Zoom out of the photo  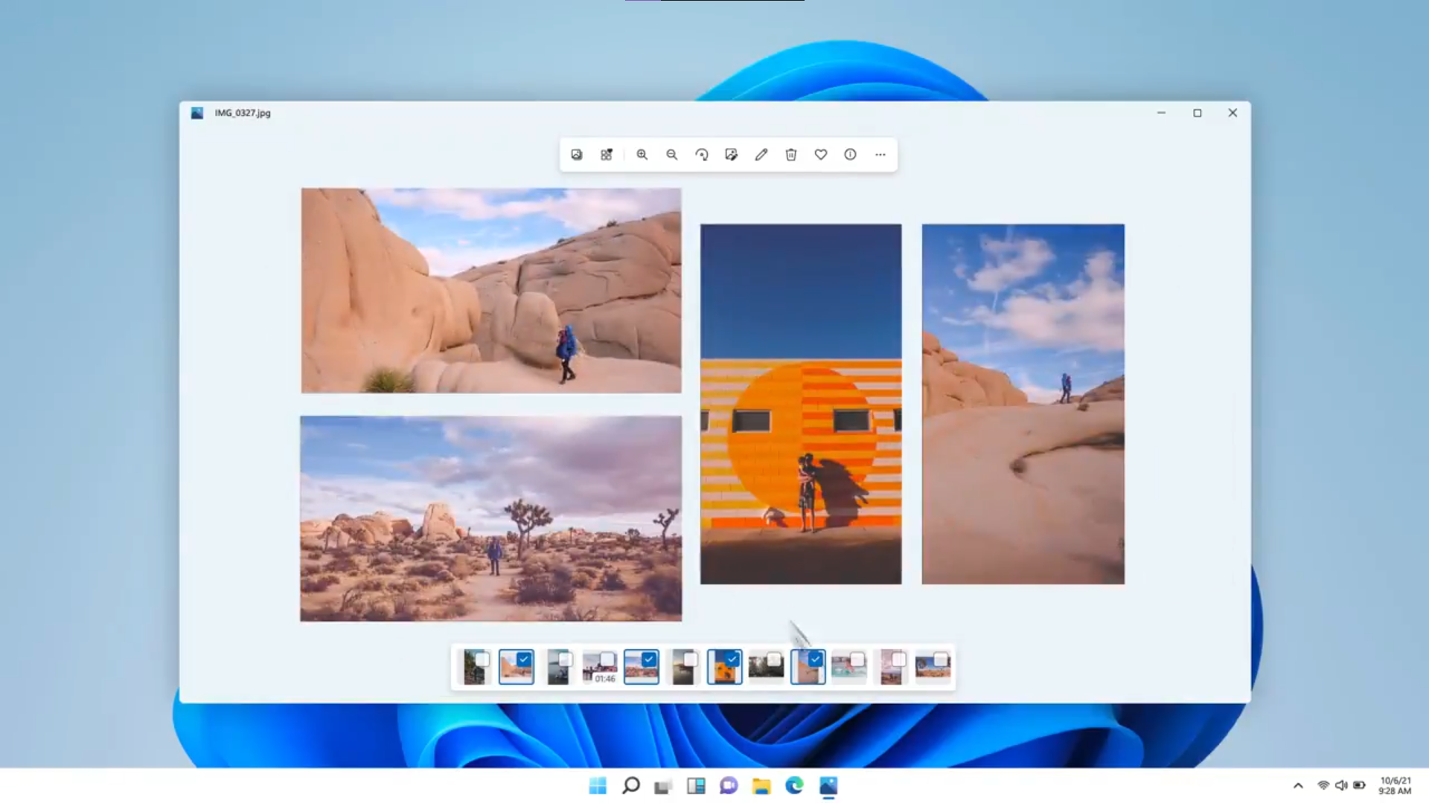coord(672,155)
